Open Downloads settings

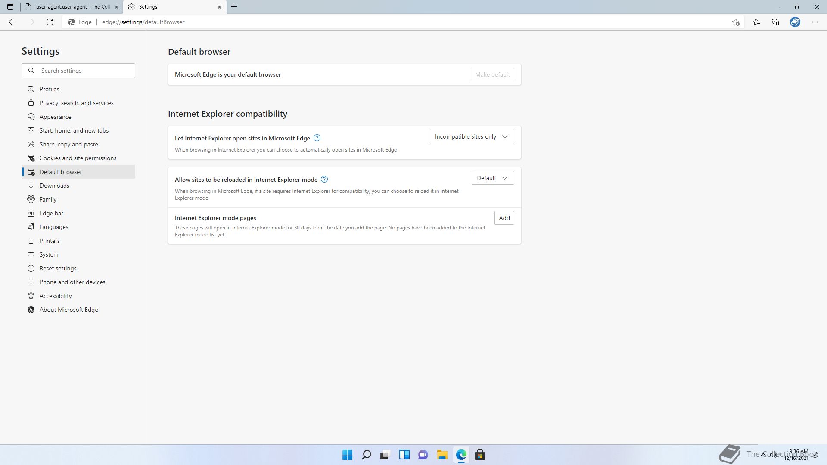tap(78, 186)
